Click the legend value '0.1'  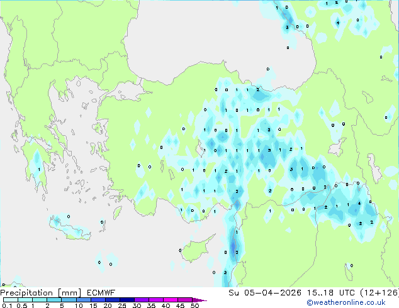[x=7, y=305]
